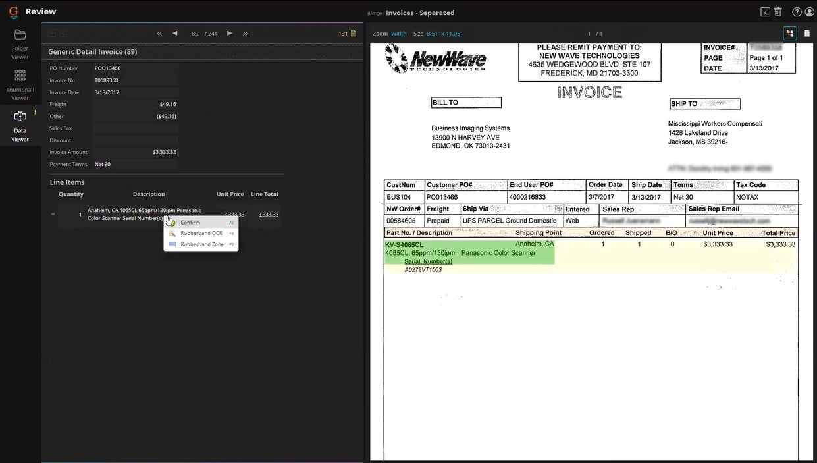The height and width of the screenshot is (463, 817).
Task: Toggle the batch structure view icon
Action: pyautogui.click(x=789, y=32)
